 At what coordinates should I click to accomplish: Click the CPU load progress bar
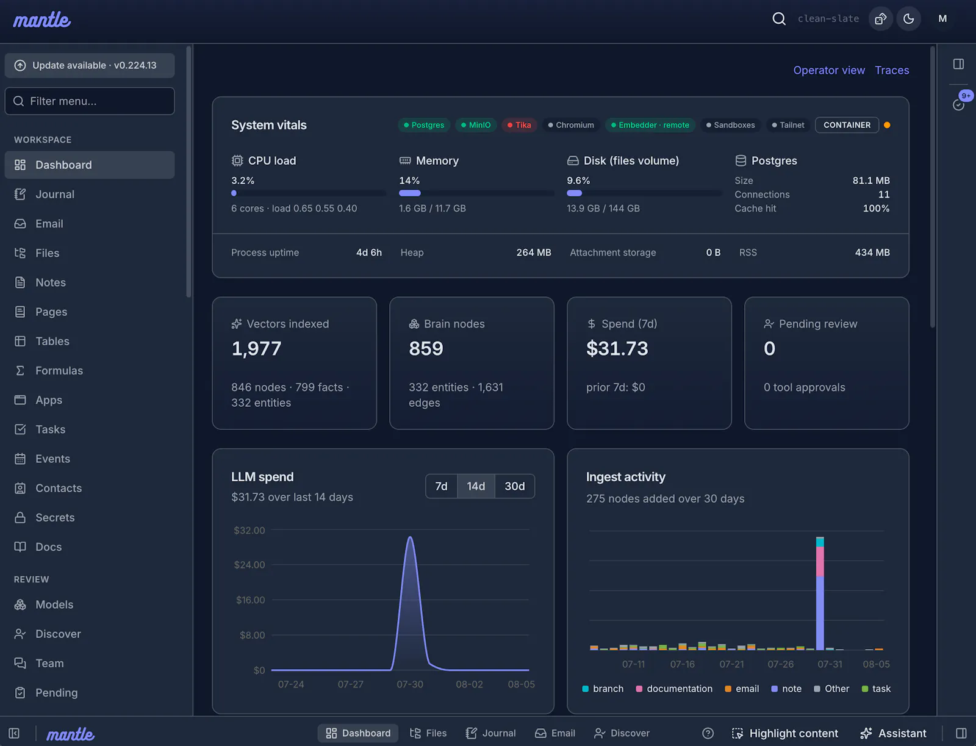[309, 193]
